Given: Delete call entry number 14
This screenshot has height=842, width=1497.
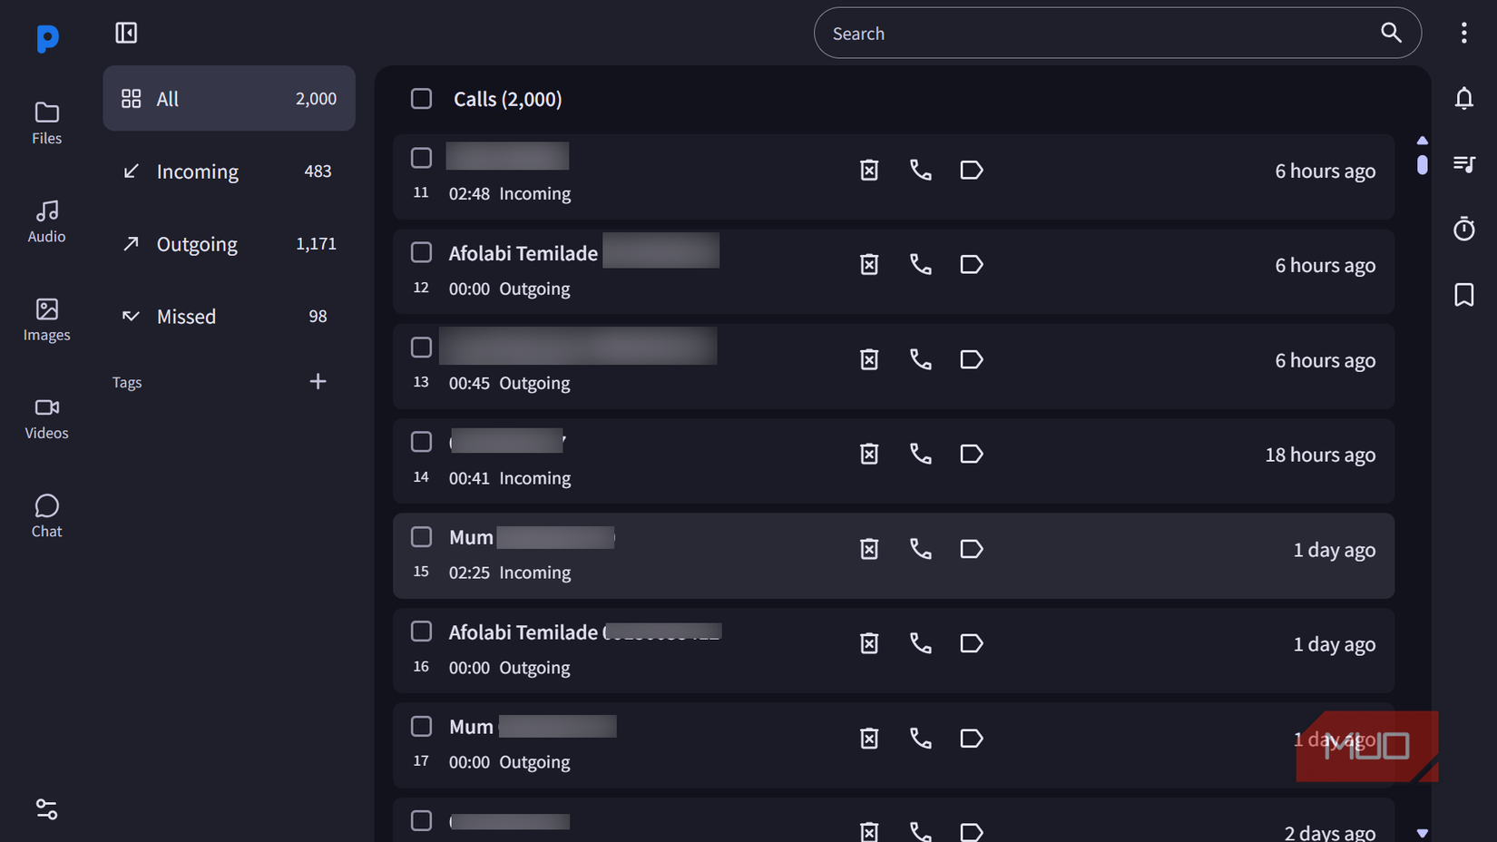Looking at the screenshot, I should [x=869, y=454].
